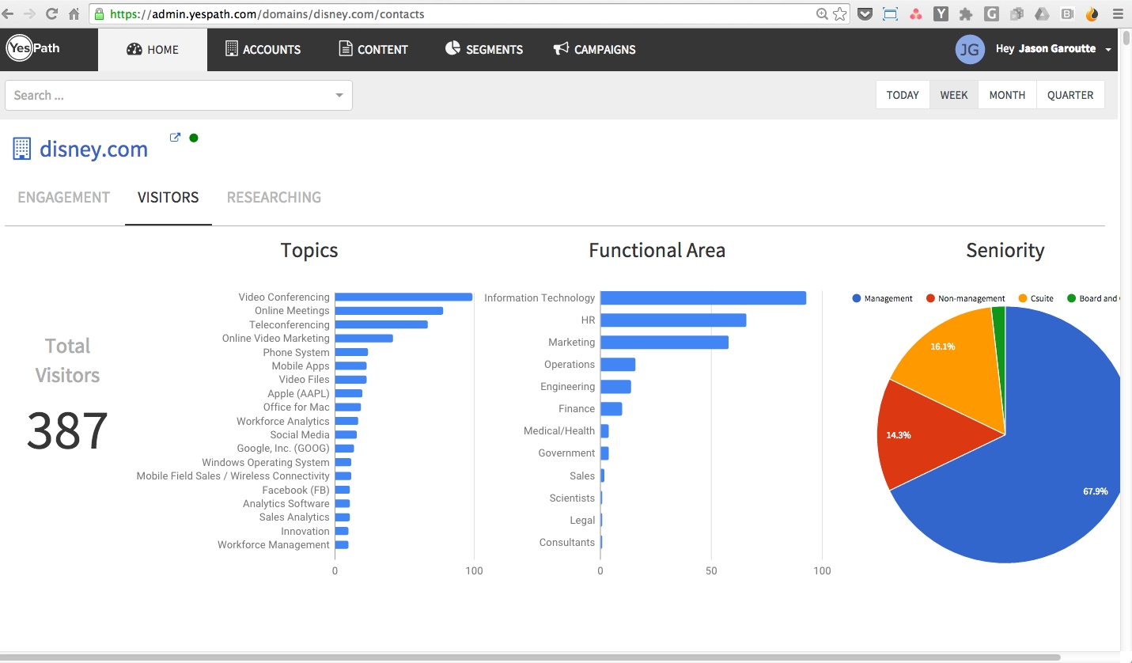Reload the page with refresh icon
Screen dimensions: 1132x663
(x=52, y=13)
